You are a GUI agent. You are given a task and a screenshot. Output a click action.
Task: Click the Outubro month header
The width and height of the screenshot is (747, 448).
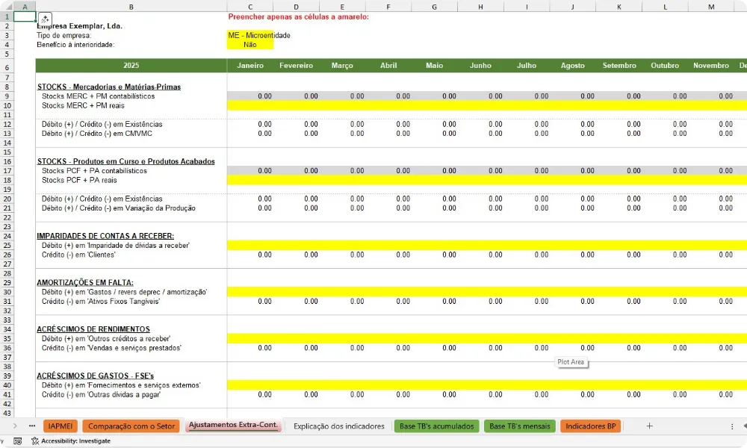tap(665, 66)
